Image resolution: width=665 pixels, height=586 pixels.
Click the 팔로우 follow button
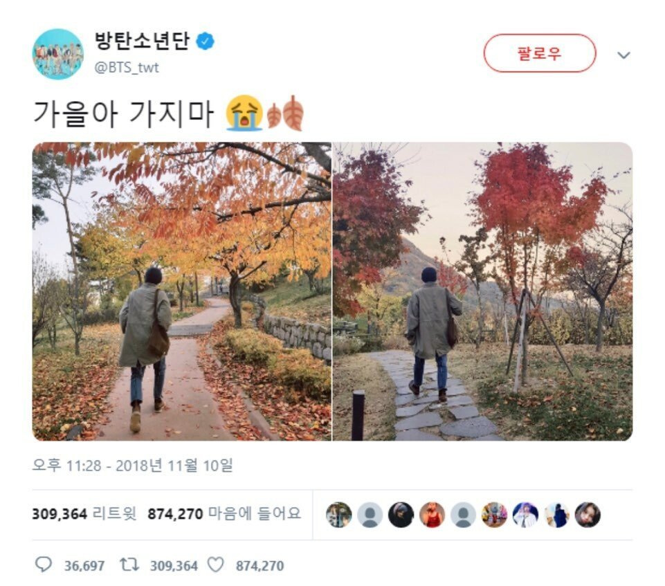540,53
